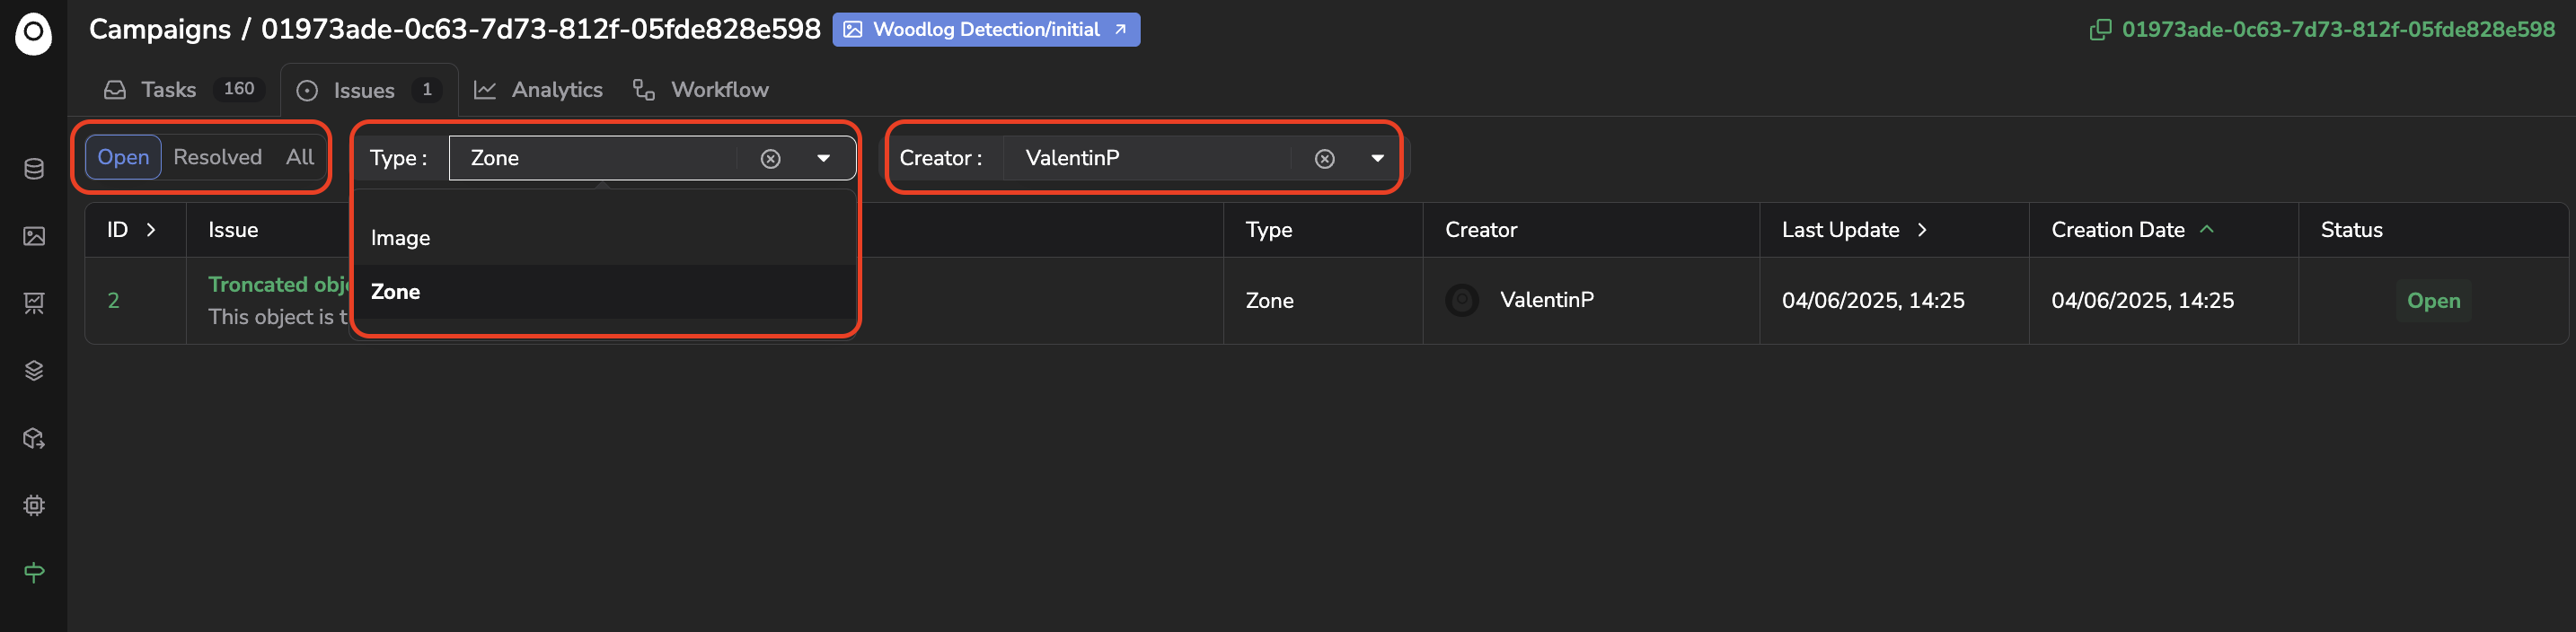Viewport: 2576px width, 632px height.
Task: Open the Troncated object issue title
Action: click(278, 285)
